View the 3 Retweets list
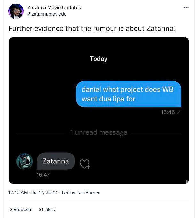The height and width of the screenshot is (218, 195). (21, 209)
